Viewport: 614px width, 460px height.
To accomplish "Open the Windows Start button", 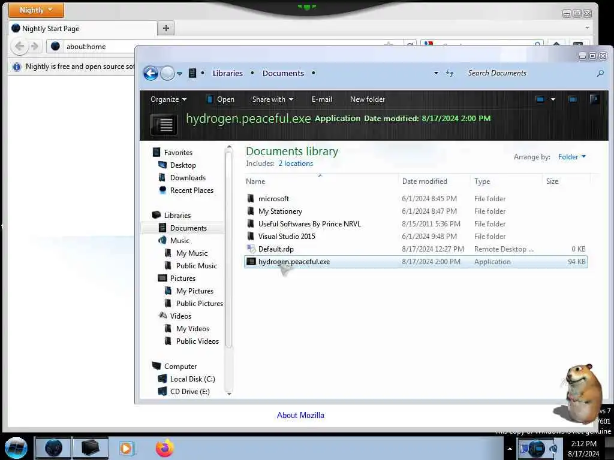I will coord(16,448).
